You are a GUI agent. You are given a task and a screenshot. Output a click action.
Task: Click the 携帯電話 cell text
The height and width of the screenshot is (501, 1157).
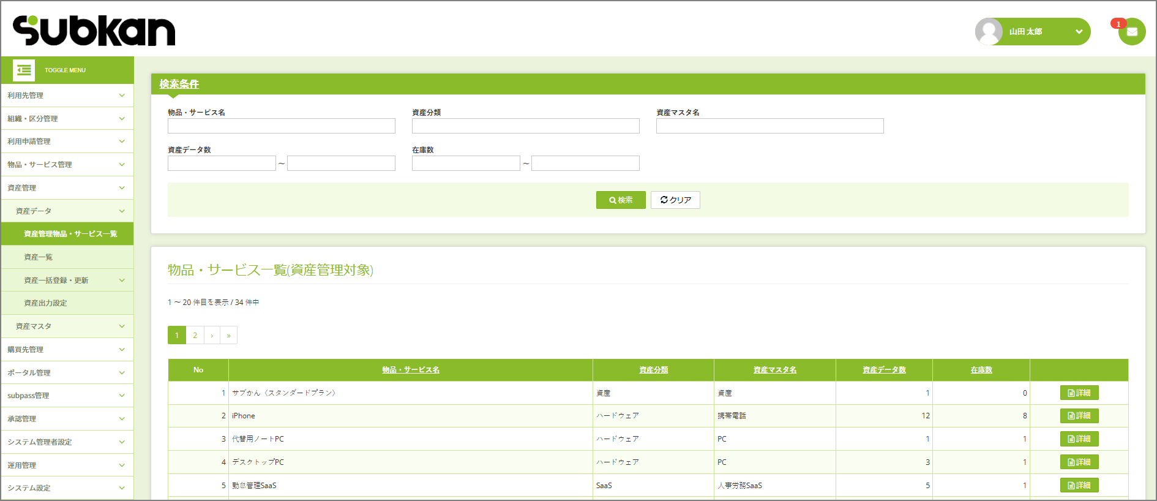point(732,416)
